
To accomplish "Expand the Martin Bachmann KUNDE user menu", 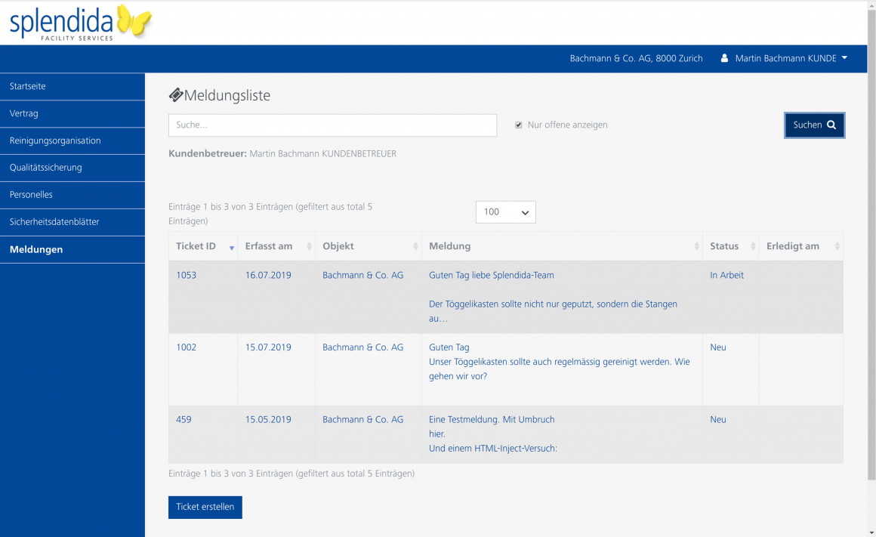I will (x=791, y=58).
